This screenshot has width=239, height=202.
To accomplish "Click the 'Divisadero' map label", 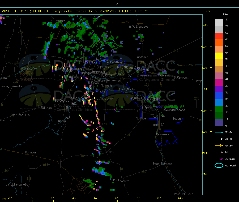I will pyautogui.click(x=57, y=21).
